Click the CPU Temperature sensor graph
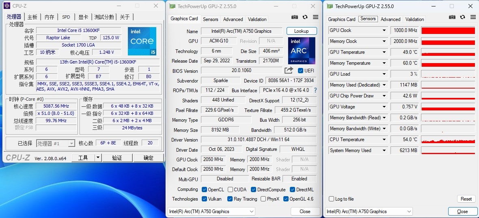 [449, 140]
